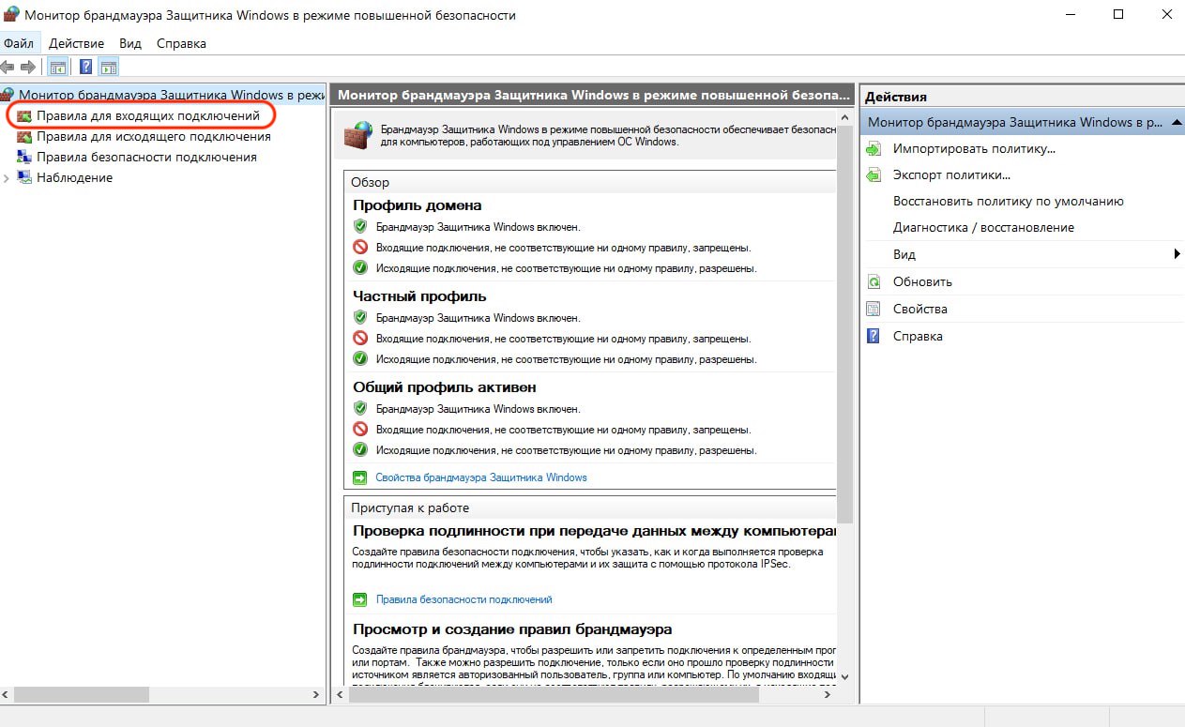Toggle the console tree toolbar icon
This screenshot has width=1185, height=727.
[58, 68]
